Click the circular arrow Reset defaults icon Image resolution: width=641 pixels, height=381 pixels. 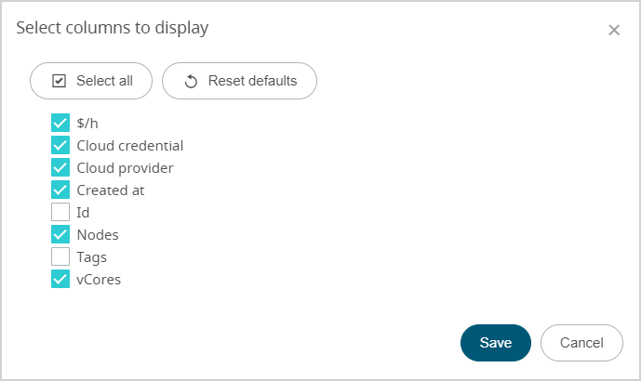[x=191, y=81]
